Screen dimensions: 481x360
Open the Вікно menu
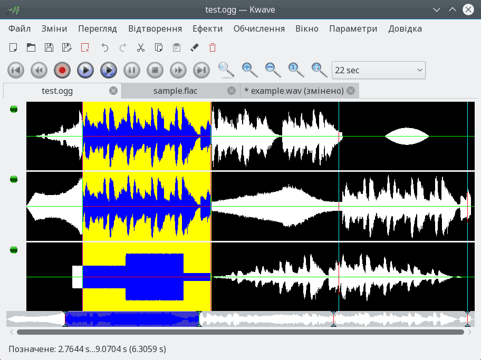click(307, 29)
